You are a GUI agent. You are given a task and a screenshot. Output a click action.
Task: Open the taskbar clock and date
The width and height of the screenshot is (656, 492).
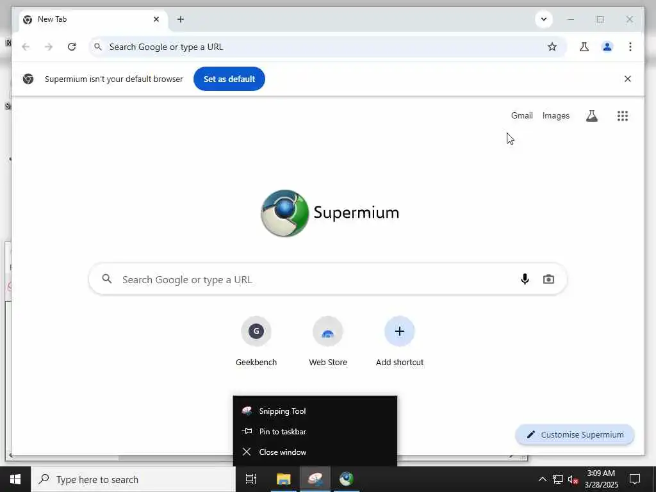601,479
